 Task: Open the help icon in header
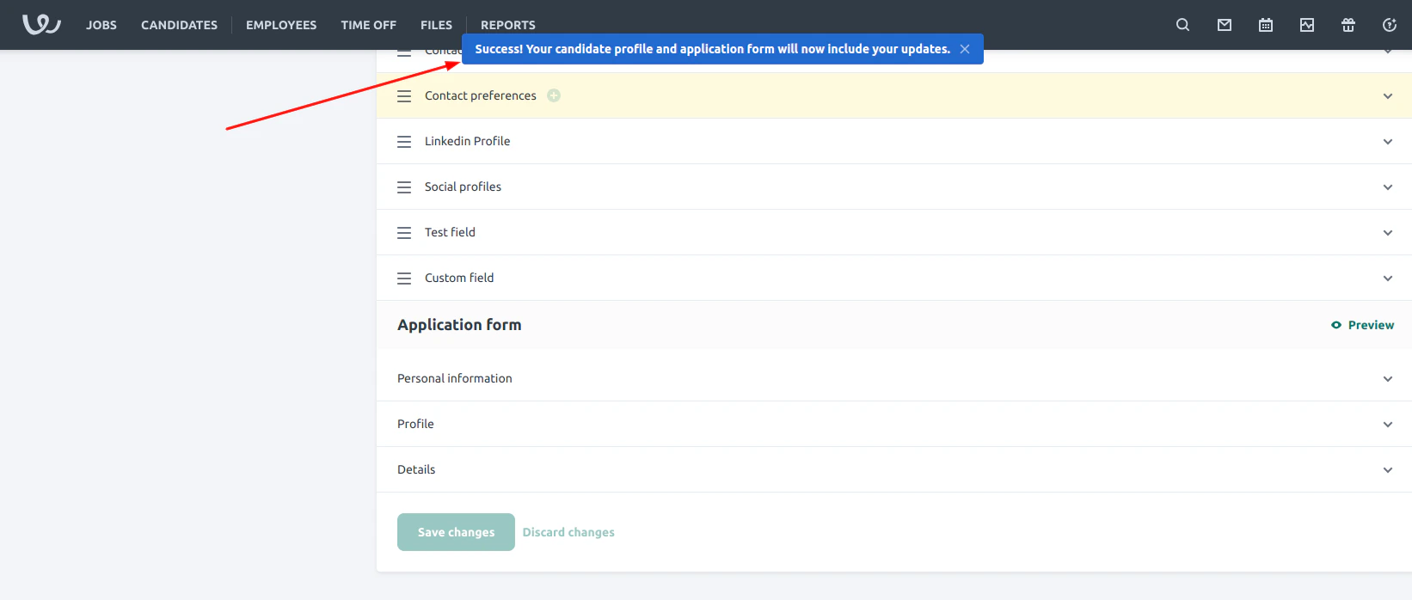click(x=1390, y=25)
